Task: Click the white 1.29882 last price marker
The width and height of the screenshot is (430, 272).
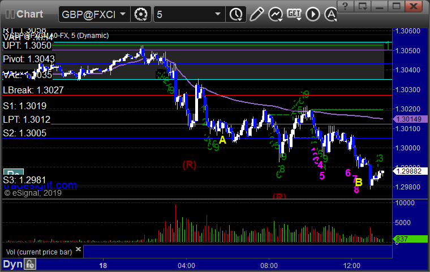Action: pos(410,171)
